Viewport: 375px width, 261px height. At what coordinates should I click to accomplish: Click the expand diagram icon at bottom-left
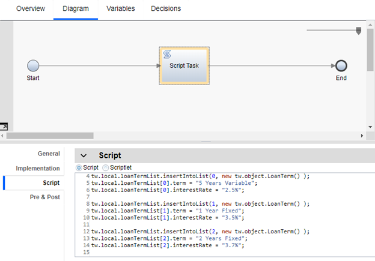(x=4, y=127)
